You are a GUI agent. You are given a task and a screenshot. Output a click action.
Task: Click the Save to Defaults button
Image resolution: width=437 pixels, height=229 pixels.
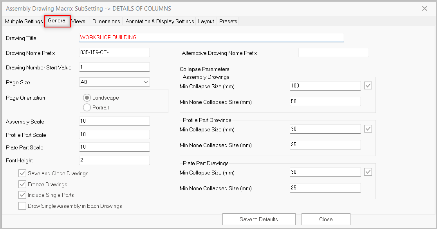point(259,219)
